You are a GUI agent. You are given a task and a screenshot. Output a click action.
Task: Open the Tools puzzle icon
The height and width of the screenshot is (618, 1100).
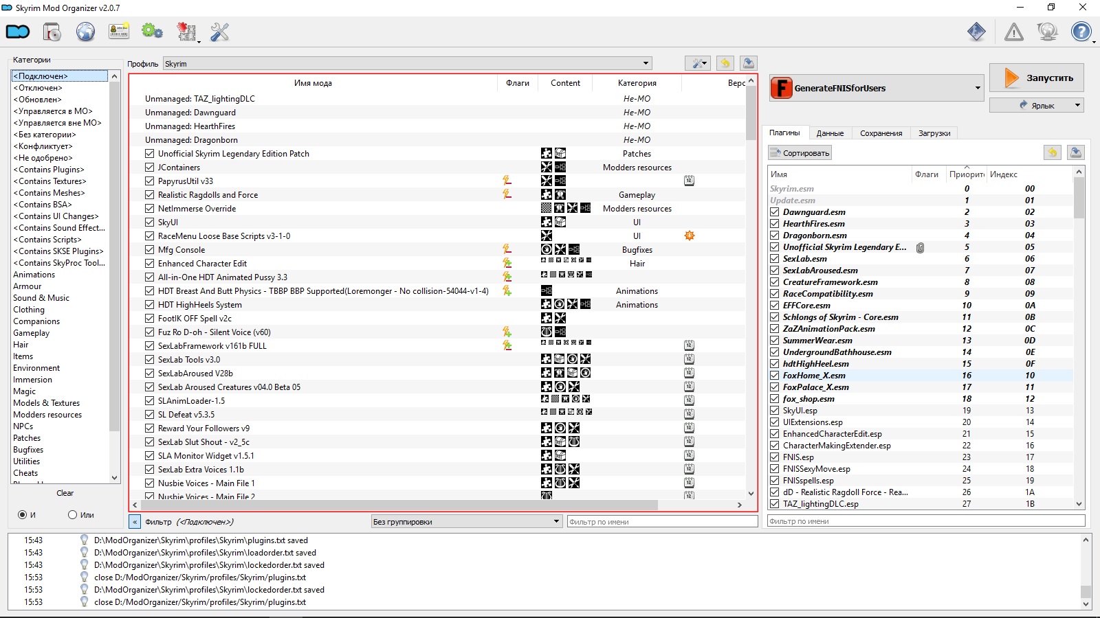[186, 32]
